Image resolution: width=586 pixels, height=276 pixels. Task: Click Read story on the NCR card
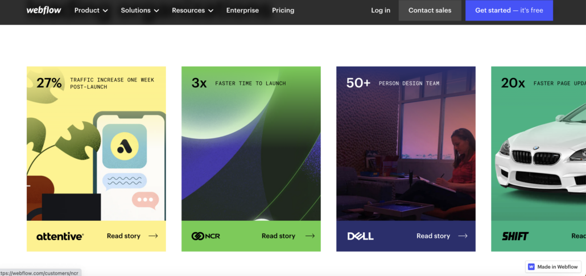pyautogui.click(x=278, y=236)
